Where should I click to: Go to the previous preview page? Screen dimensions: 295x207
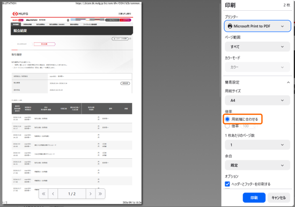(53, 194)
